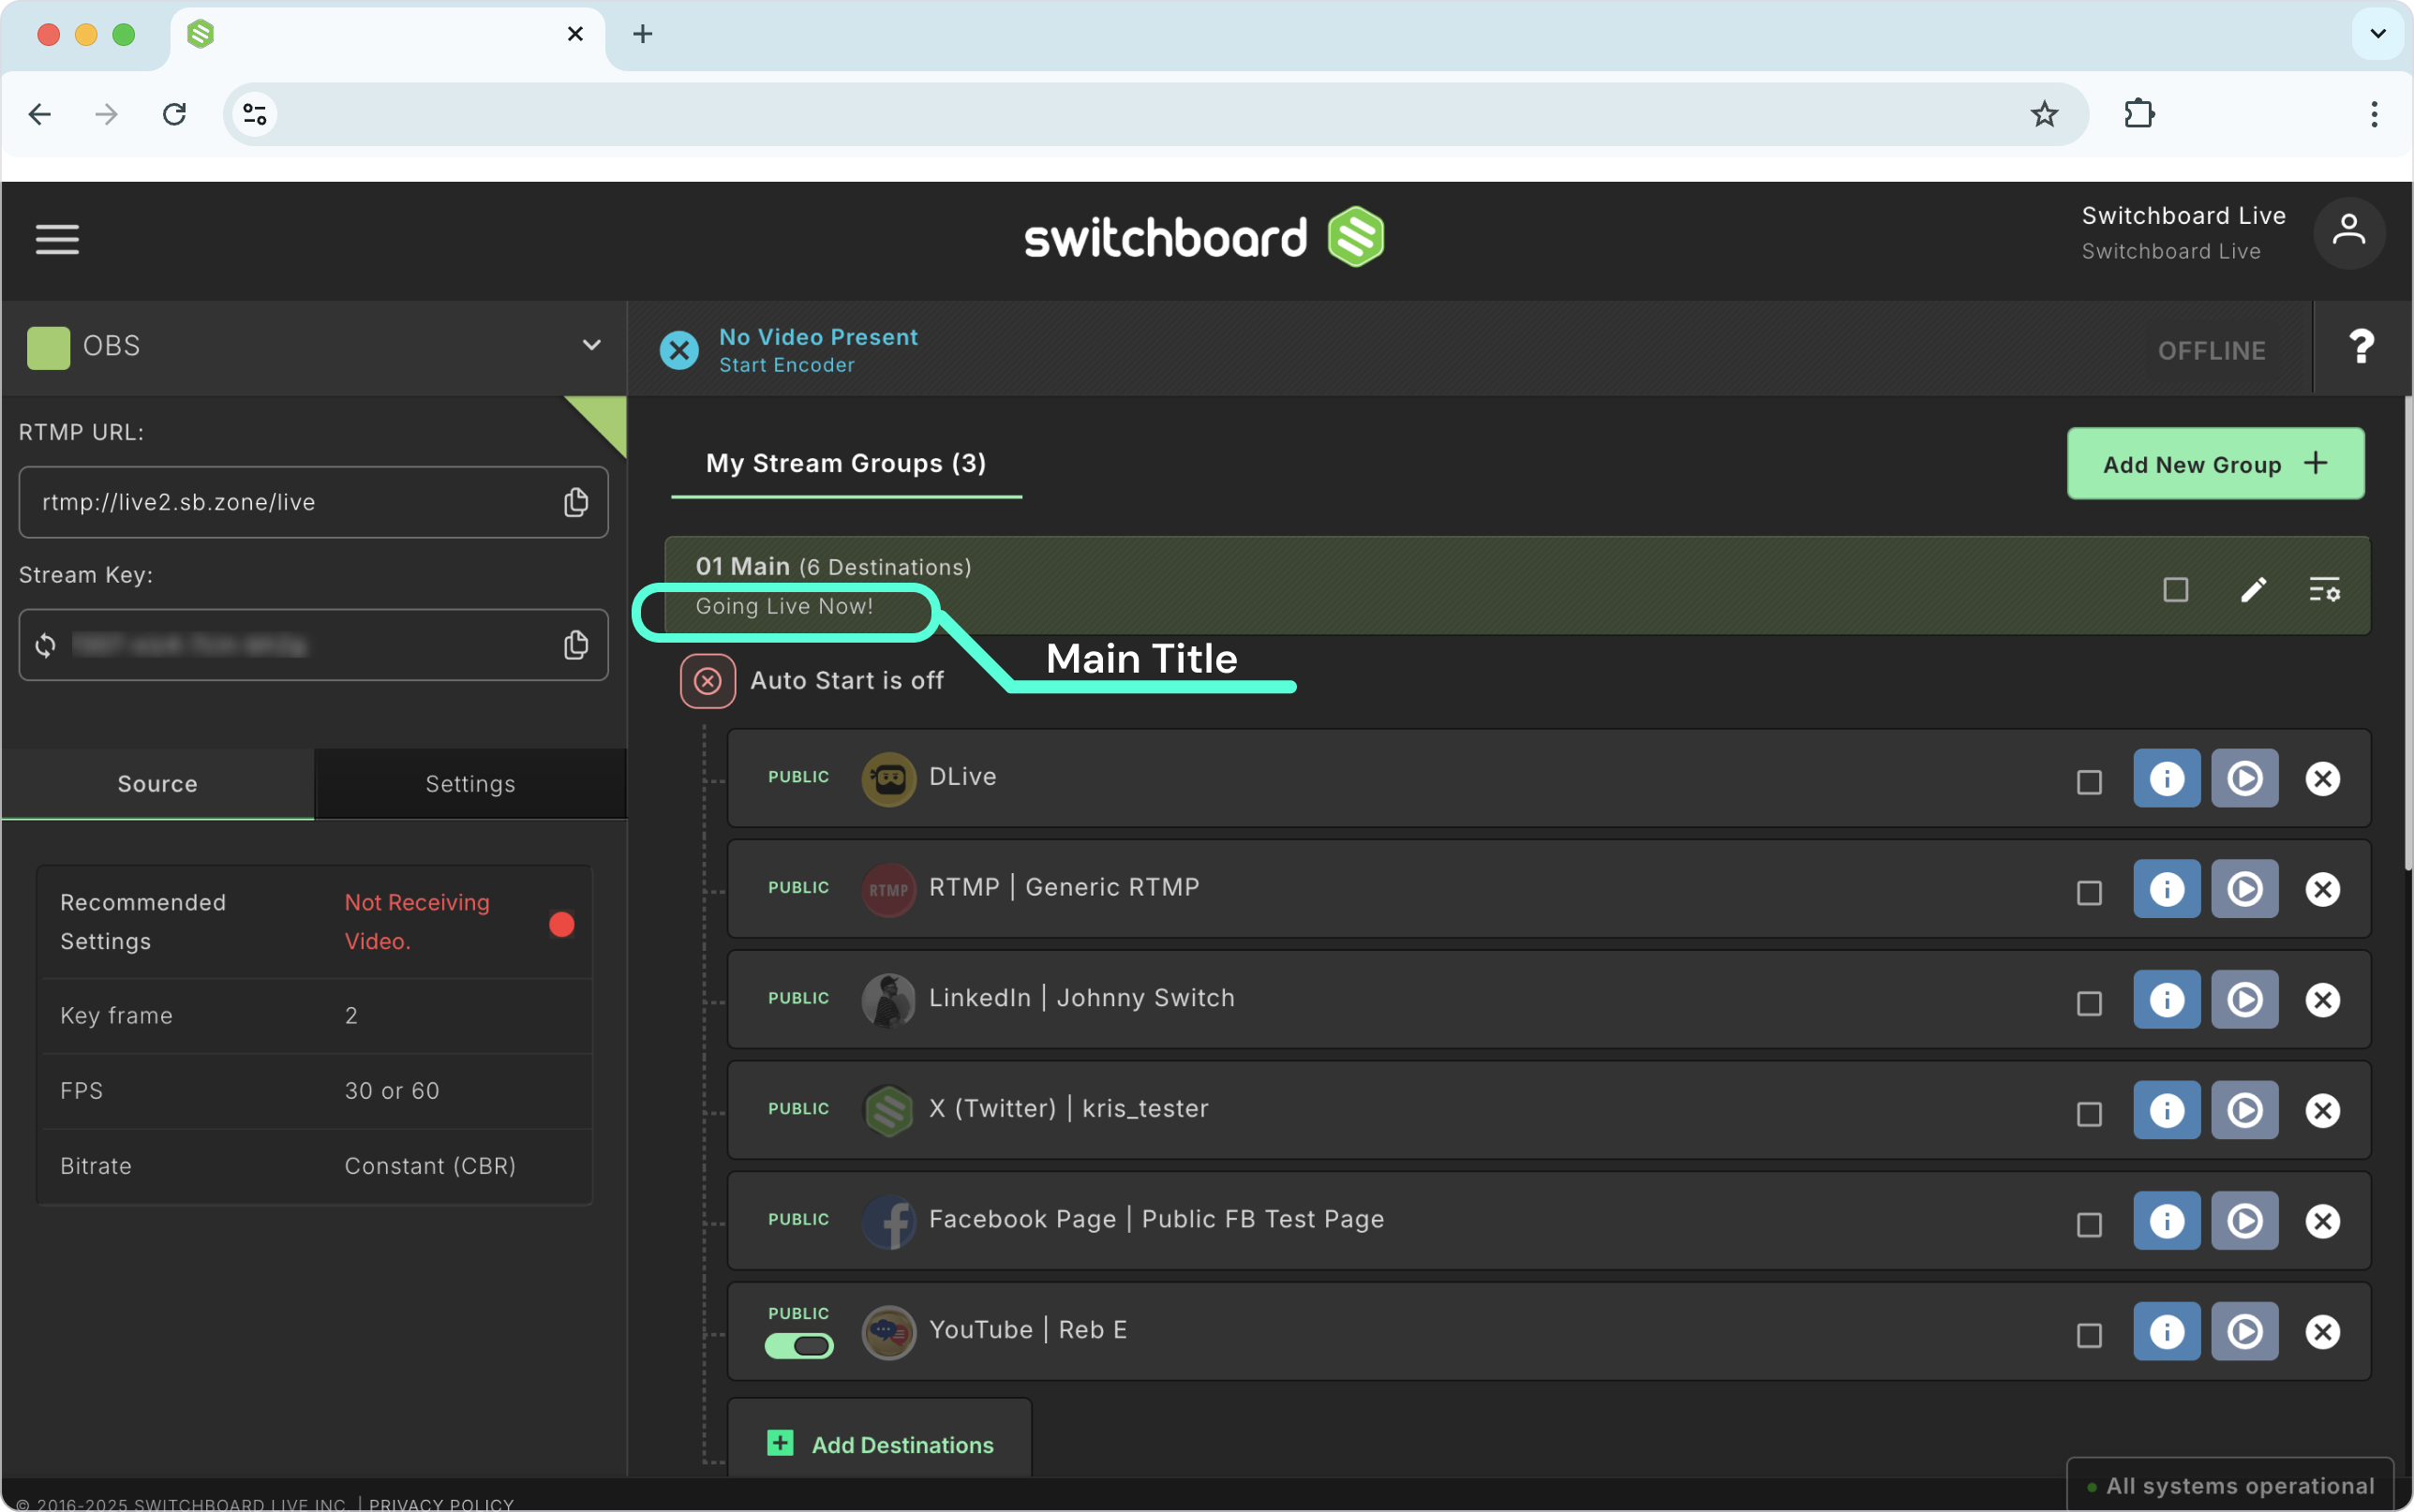Start streaming to Facebook Page destination
This screenshot has width=2414, height=1512.
tap(2245, 1221)
